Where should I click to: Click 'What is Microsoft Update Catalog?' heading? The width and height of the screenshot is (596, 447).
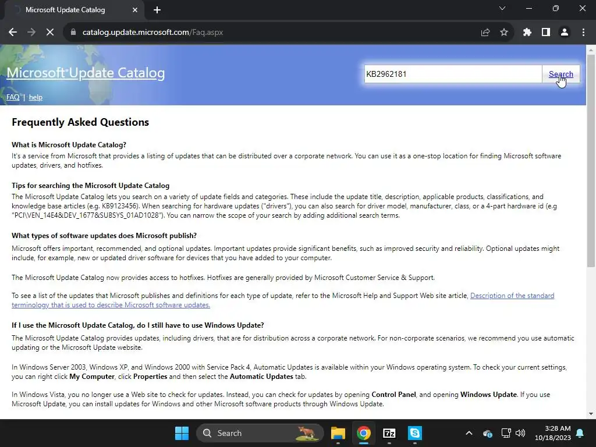[69, 145]
